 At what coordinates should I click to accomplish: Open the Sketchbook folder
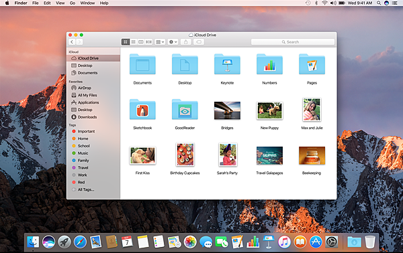pos(142,114)
